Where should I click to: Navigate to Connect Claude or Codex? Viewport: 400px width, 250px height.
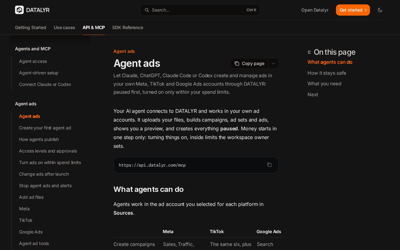[x=45, y=84]
